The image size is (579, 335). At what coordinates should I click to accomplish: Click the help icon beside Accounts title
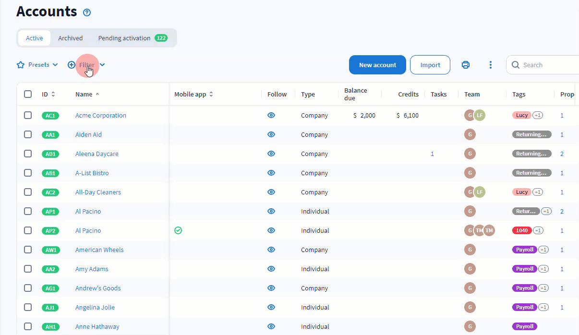(x=87, y=12)
